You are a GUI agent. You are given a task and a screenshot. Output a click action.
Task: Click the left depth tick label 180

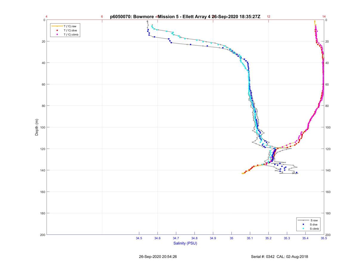tap(43, 213)
